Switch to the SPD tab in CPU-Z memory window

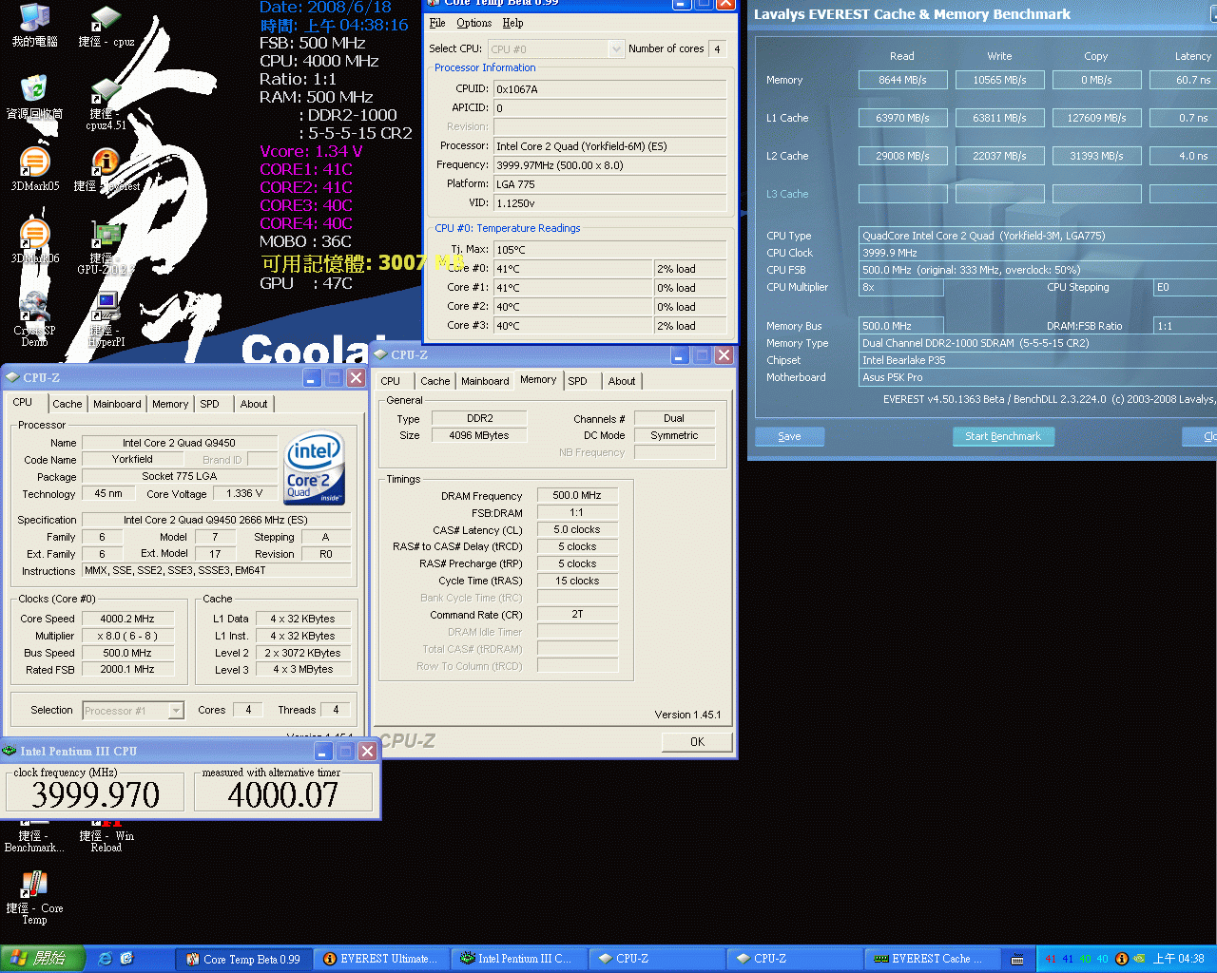577,381
